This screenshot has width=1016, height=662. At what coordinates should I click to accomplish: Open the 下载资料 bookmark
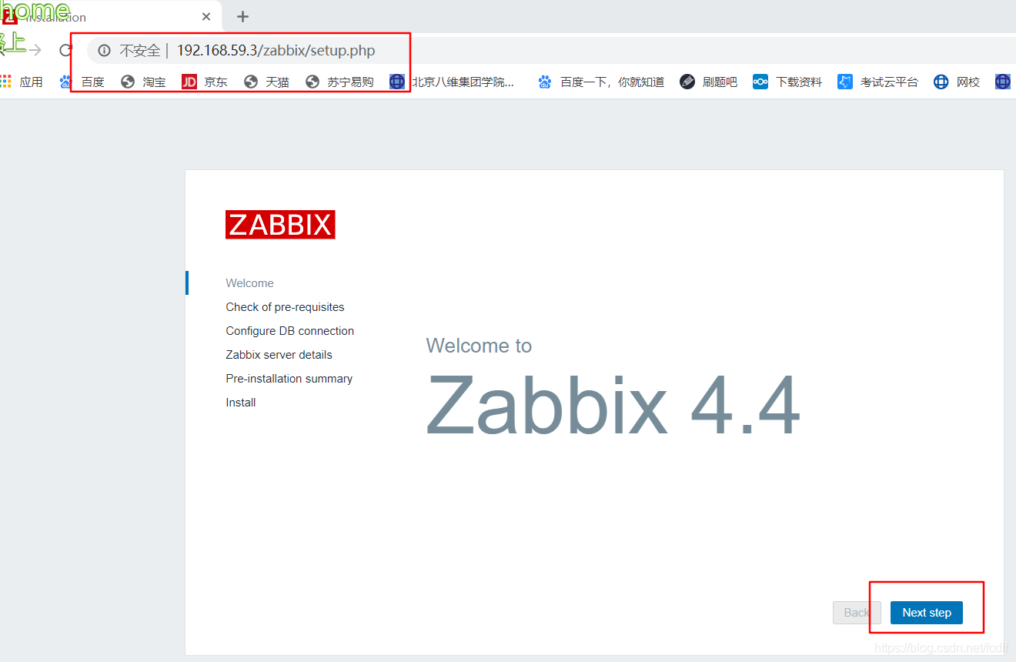click(x=787, y=82)
